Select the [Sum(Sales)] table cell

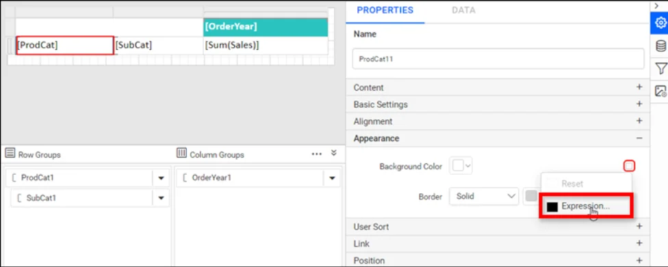[x=266, y=45]
